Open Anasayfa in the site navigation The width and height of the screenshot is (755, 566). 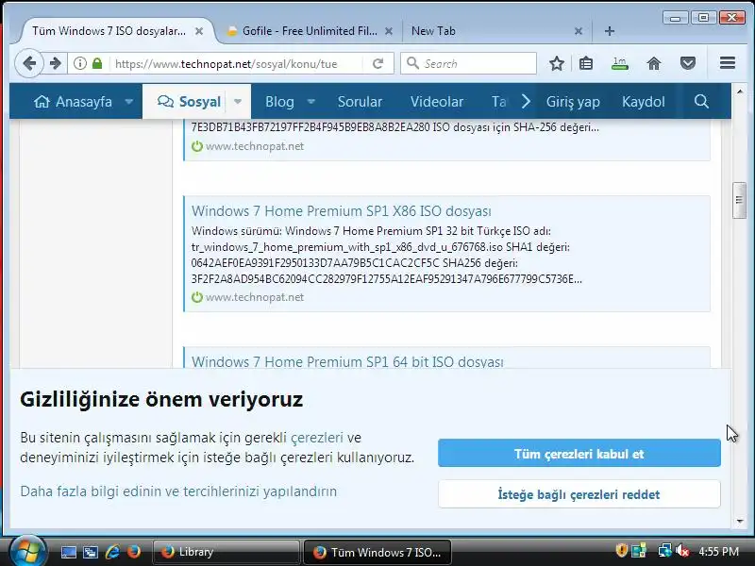tap(74, 102)
